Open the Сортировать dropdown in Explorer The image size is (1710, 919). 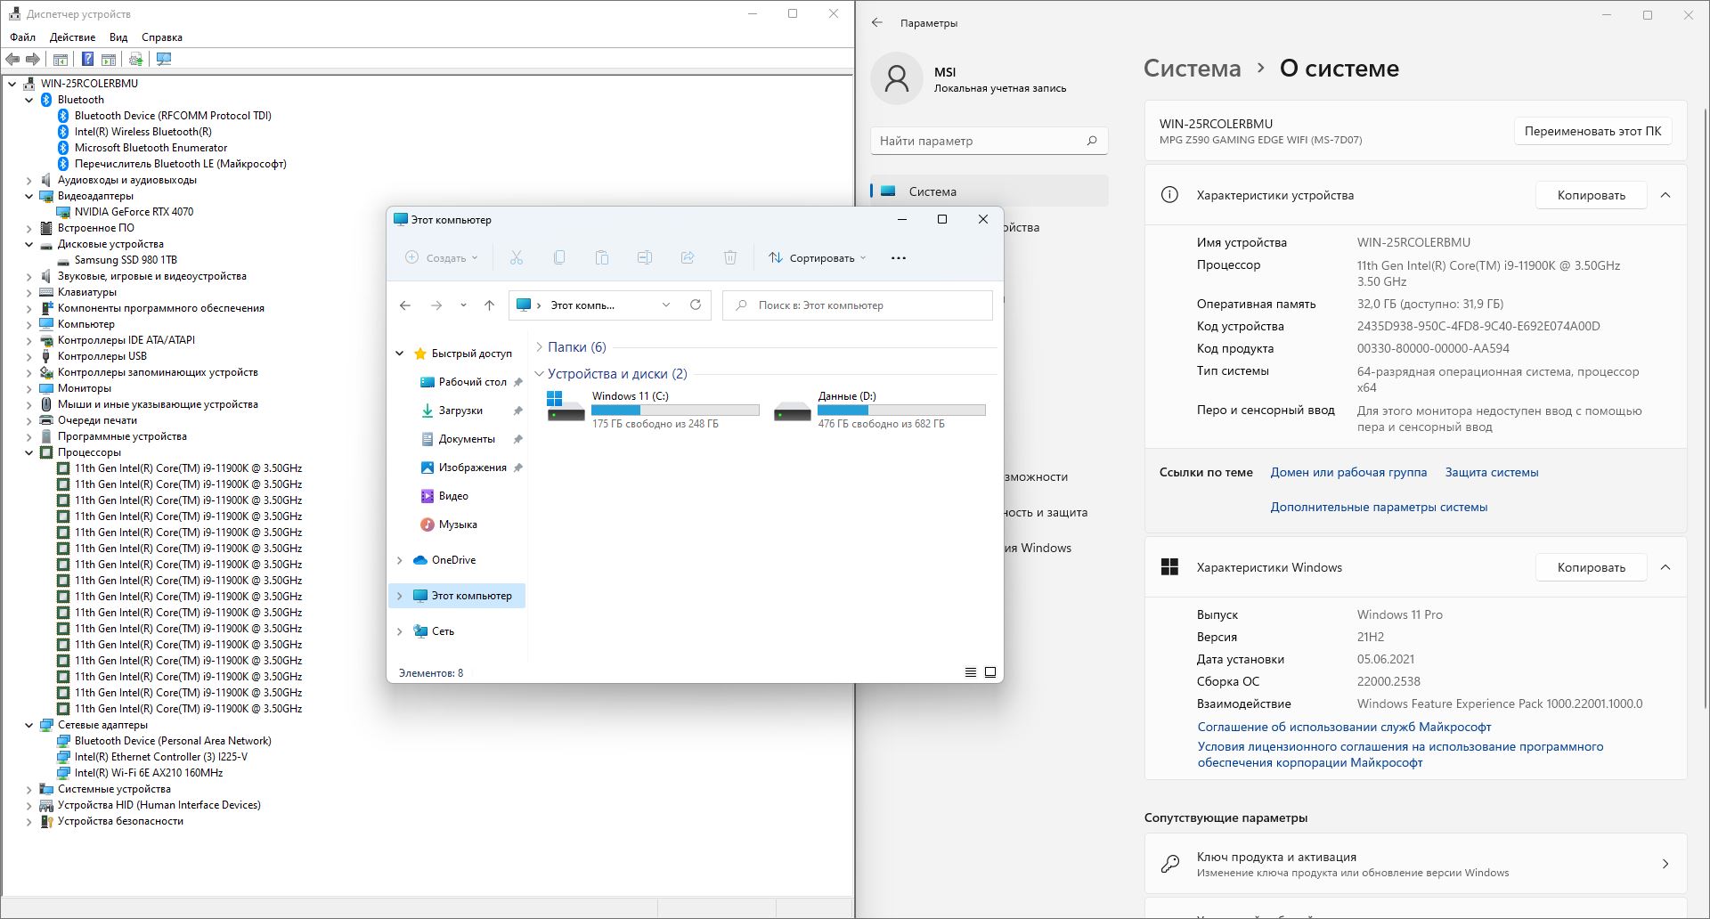pyautogui.click(x=818, y=258)
